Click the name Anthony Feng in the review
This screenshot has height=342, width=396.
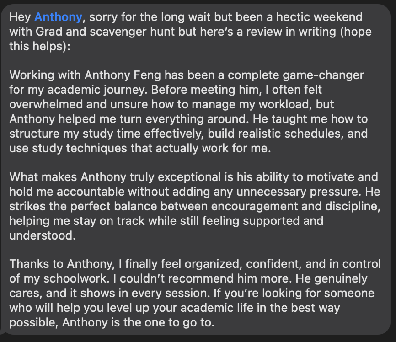pyautogui.click(x=123, y=75)
